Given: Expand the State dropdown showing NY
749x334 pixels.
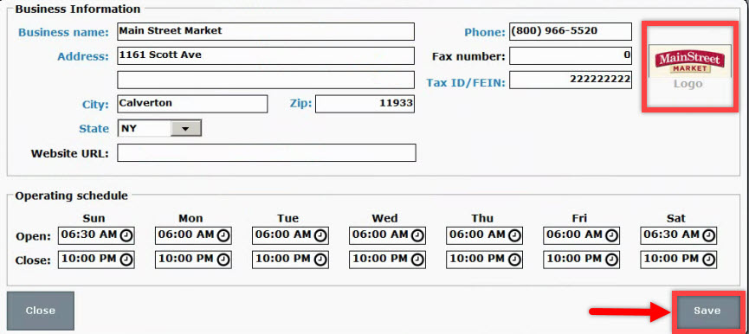Looking at the screenshot, I should point(186,128).
